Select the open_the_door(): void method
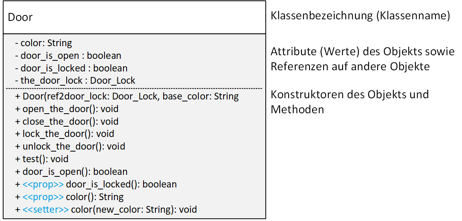The width and height of the screenshot is (462, 221). [67, 109]
